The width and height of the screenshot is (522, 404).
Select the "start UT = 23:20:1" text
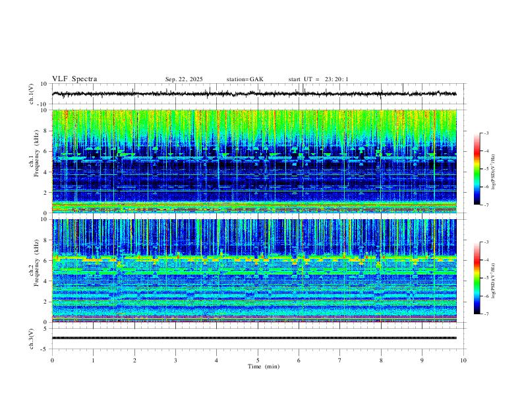[318, 79]
